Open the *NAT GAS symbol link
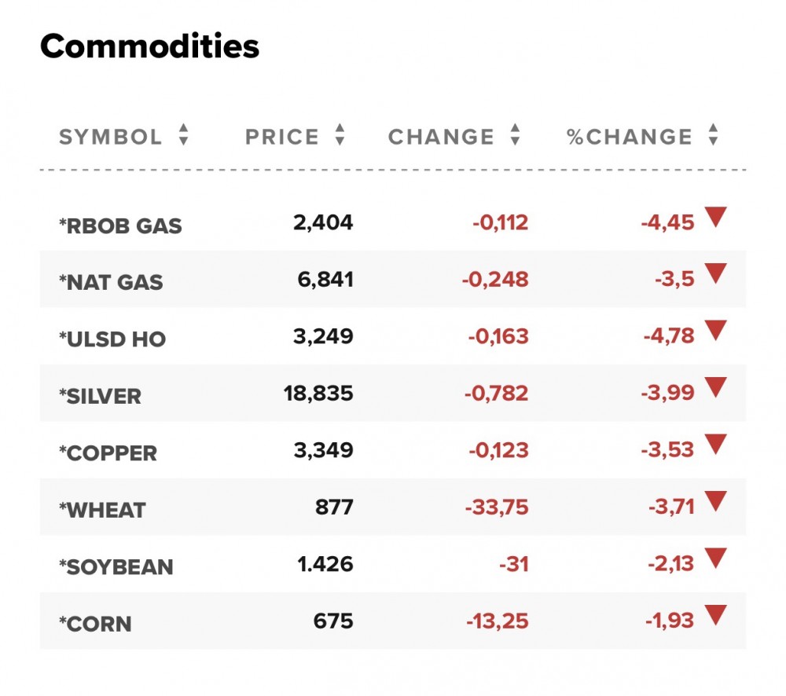Image resolution: width=786 pixels, height=696 pixels. point(111,283)
